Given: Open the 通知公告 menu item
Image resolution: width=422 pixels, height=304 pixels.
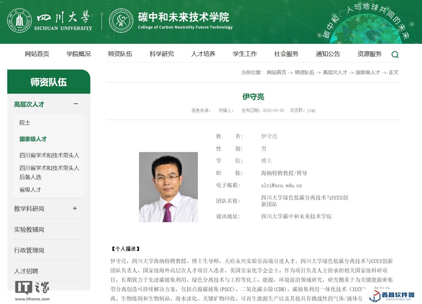Looking at the screenshot, I should coord(328,54).
